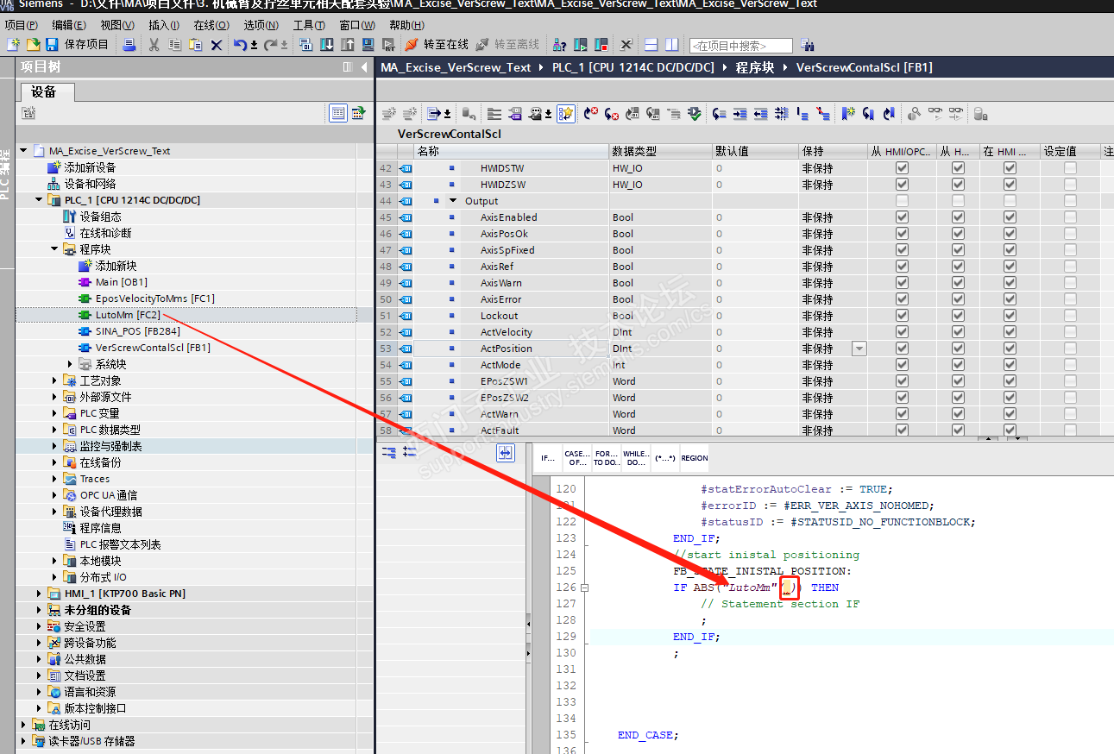The height and width of the screenshot is (754, 1114).
Task: Select the 设备 tab in project tree
Action: pyautogui.click(x=43, y=91)
